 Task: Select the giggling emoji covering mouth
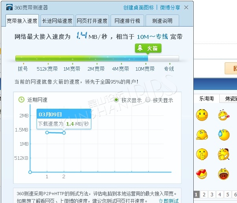[x=224, y=154]
